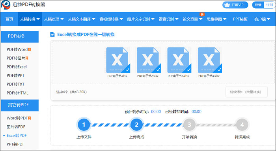
Task: Click 继续添加（批量转换）button
Action: click(x=246, y=92)
